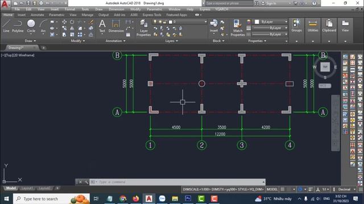Expand the Draw panel
364x204 pixels.
pos(30,41)
